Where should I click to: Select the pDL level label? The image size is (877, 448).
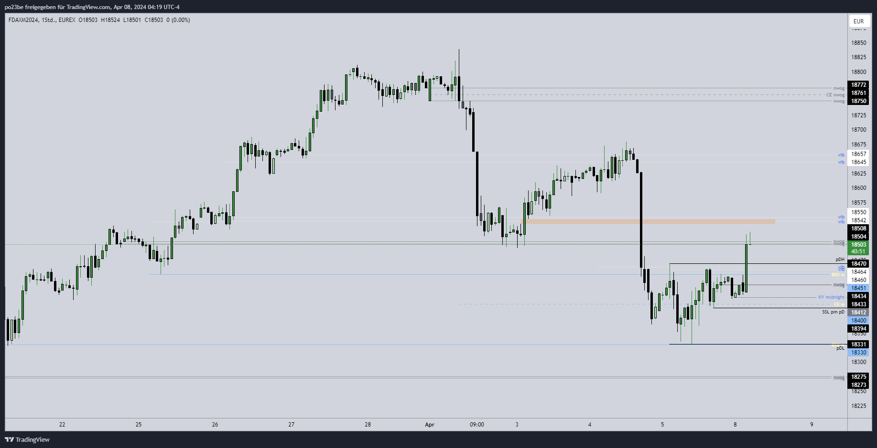point(840,348)
